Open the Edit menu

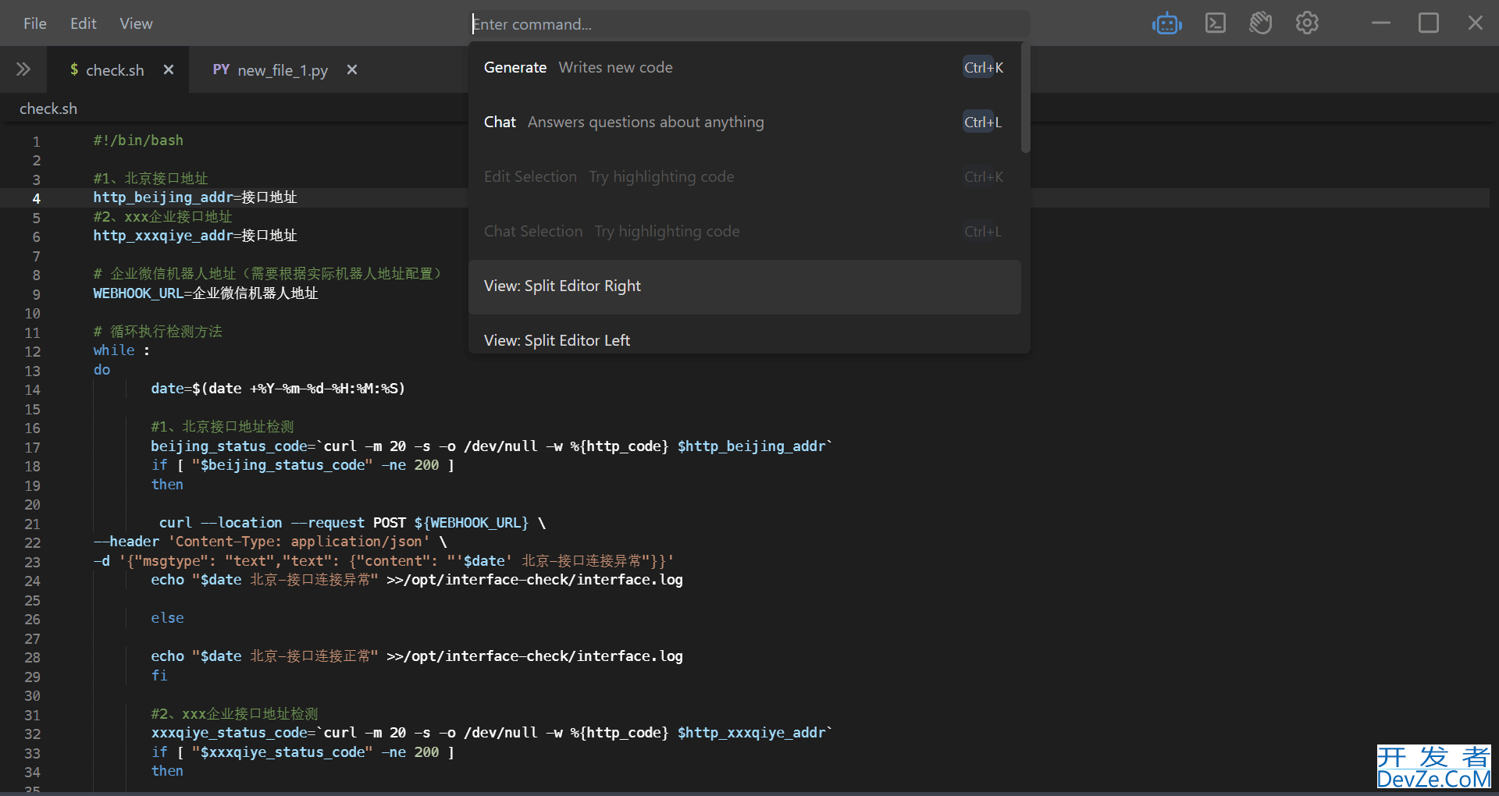83,23
